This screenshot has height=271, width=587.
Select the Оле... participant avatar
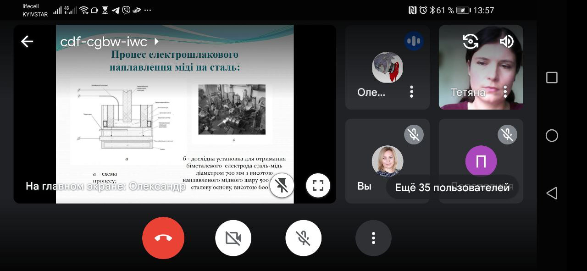coord(388,67)
